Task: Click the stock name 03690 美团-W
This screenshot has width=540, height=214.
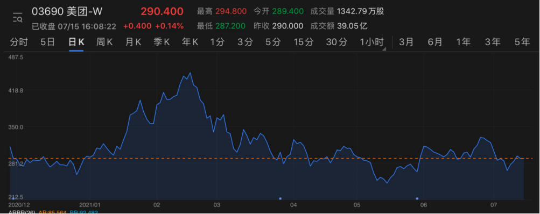Action: [67, 11]
